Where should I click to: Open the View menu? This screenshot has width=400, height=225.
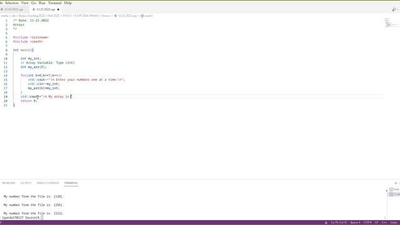click(25, 3)
